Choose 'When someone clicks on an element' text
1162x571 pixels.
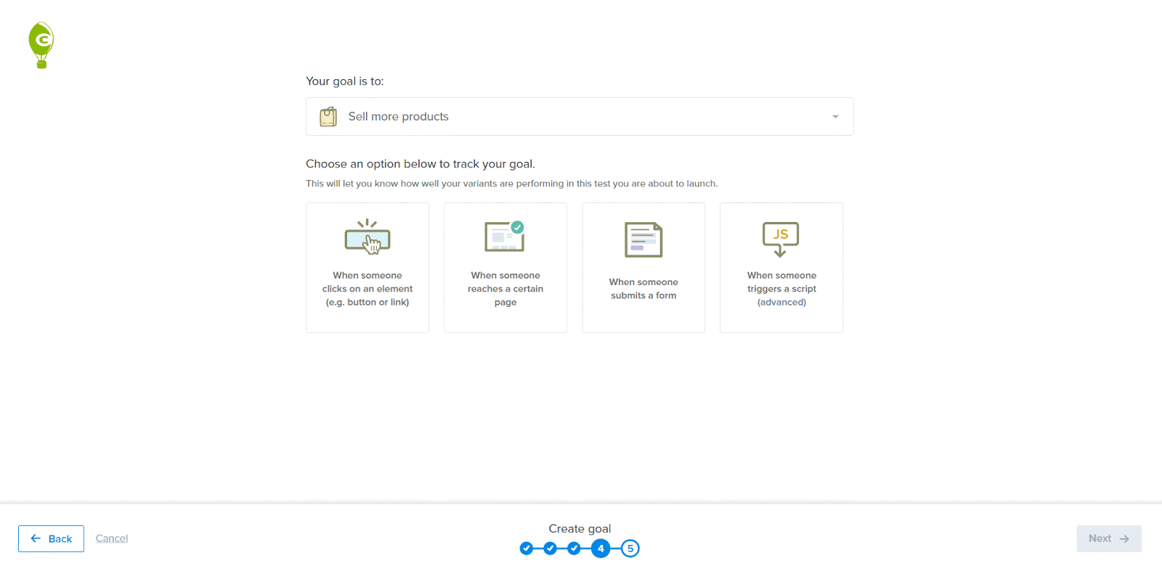pyautogui.click(x=367, y=289)
